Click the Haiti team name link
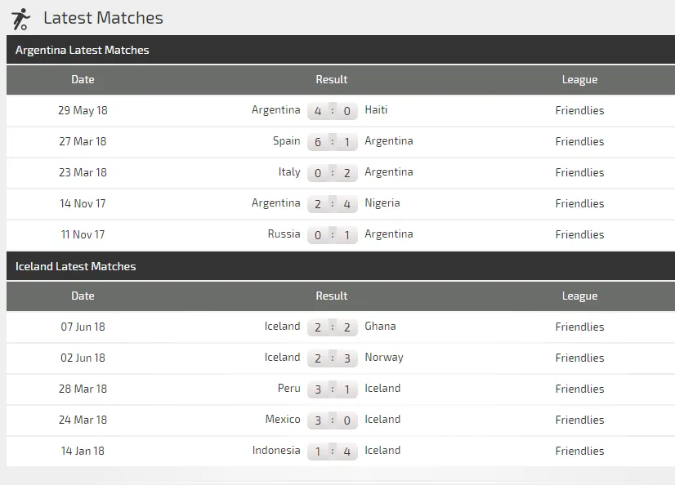Image resolution: width=675 pixels, height=485 pixels. (376, 110)
